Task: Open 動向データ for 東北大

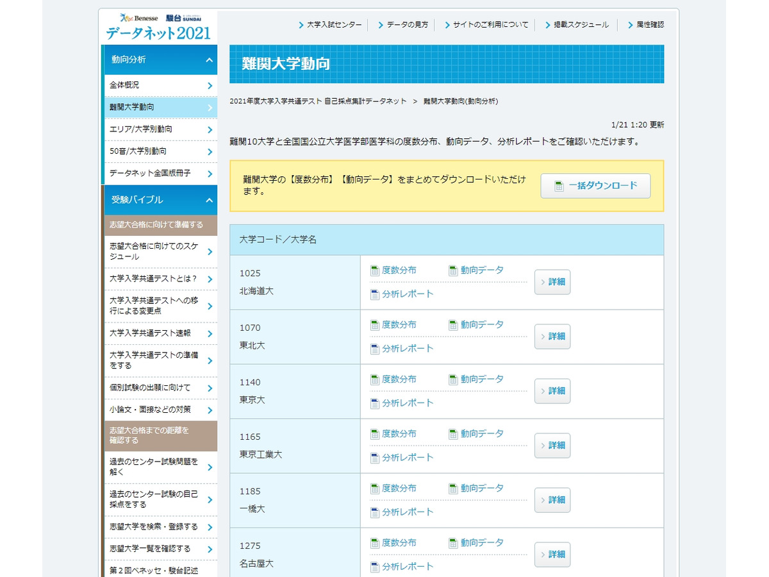Action: pyautogui.click(x=476, y=325)
